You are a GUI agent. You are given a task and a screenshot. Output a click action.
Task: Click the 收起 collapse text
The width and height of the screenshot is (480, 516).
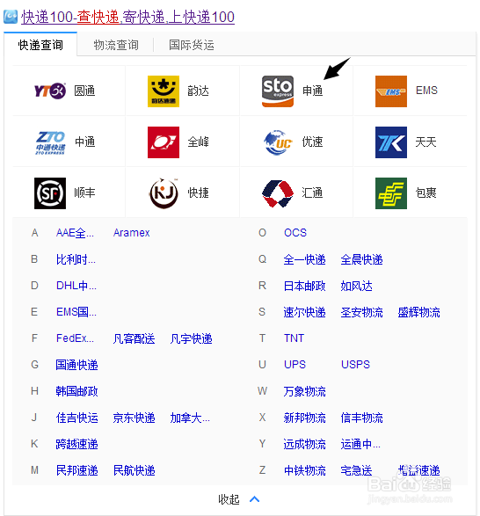[x=229, y=499]
